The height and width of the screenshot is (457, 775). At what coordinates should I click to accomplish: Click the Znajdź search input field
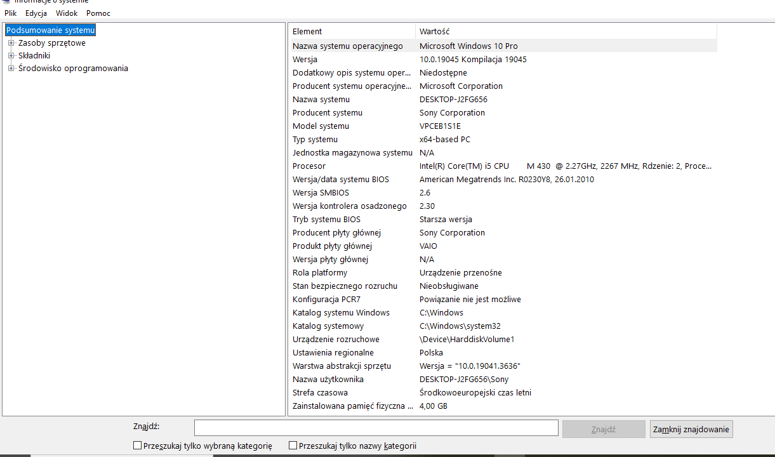[376, 428]
